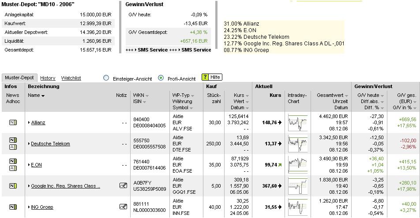This screenshot has height=218, width=420.
Task: Sort by Diff.abs. column arrow
Action: 382,102
